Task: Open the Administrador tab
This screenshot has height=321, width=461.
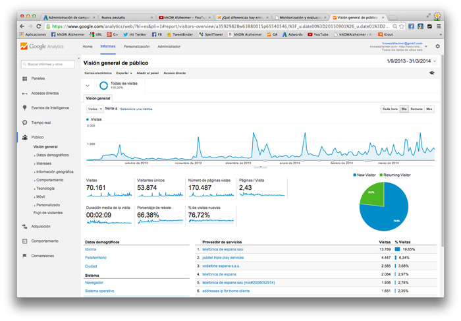Action: 169,47
